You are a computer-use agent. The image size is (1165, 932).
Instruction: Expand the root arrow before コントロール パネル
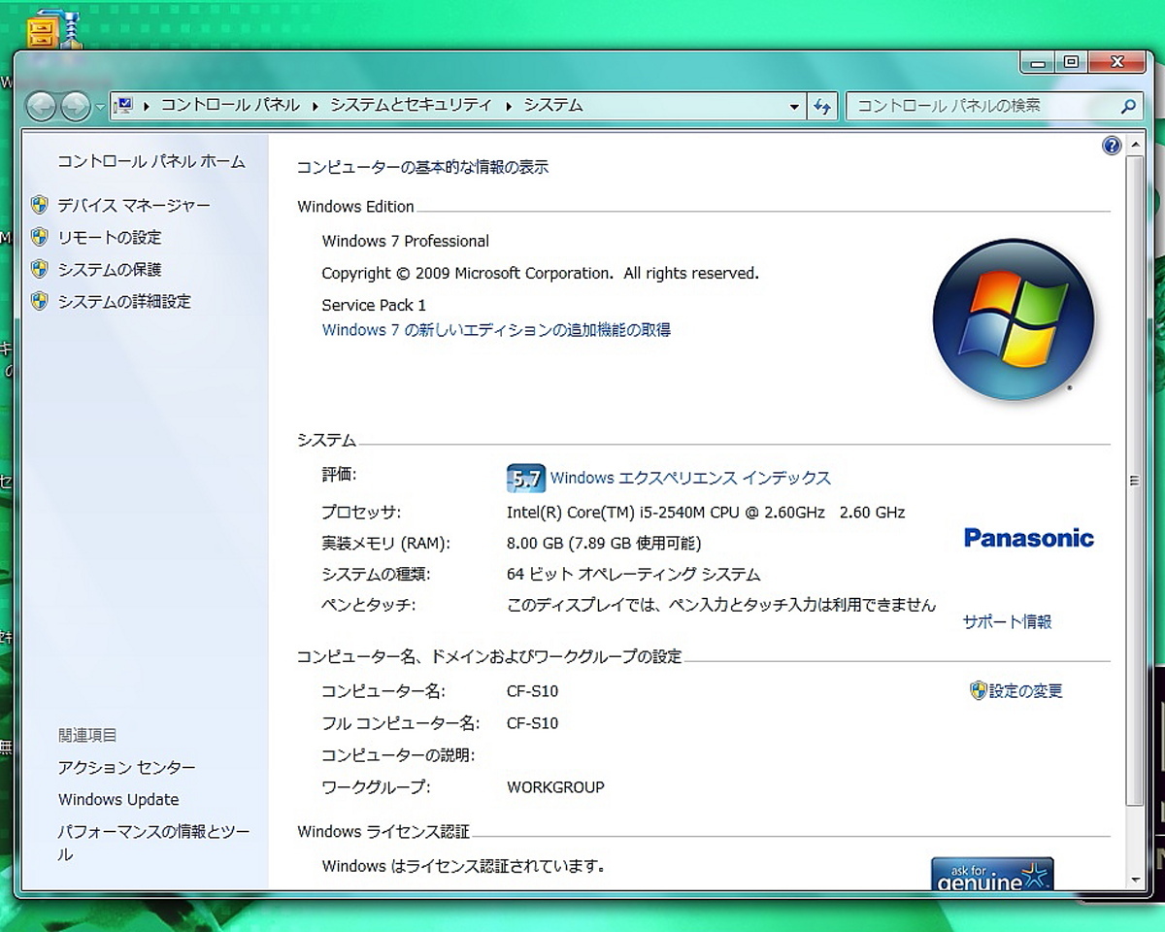coord(147,106)
